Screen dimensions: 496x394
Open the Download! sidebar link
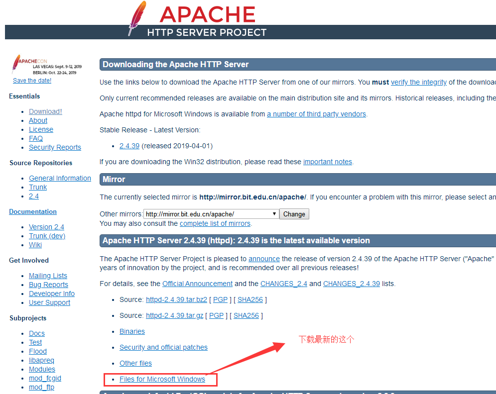coord(45,111)
